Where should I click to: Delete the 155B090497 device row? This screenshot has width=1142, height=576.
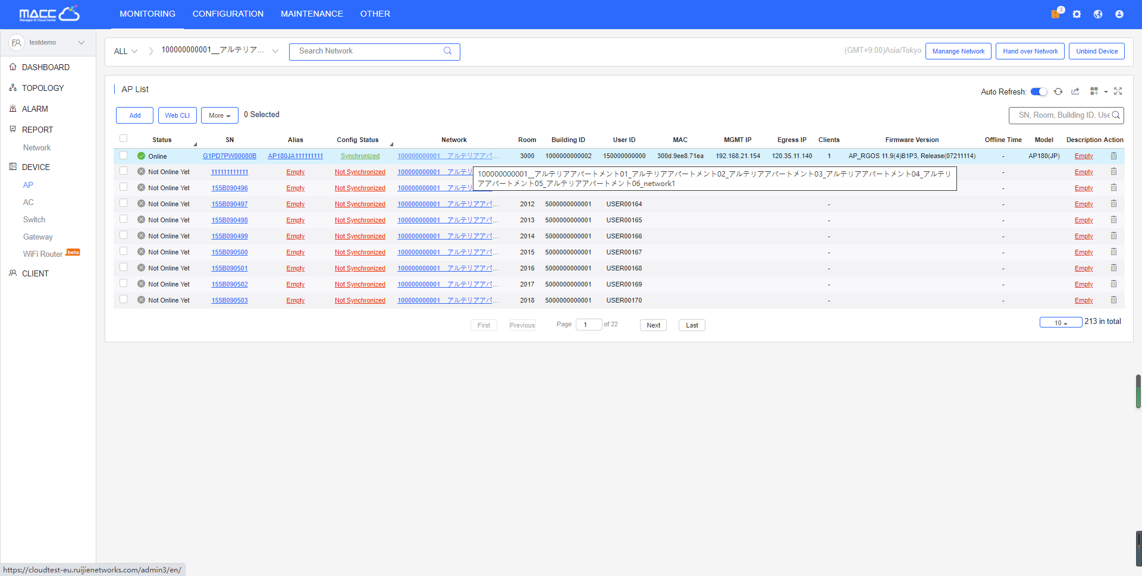pos(1113,204)
